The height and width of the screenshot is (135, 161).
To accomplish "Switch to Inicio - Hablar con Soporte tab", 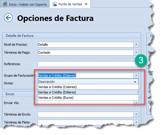I will pos(25,4).
